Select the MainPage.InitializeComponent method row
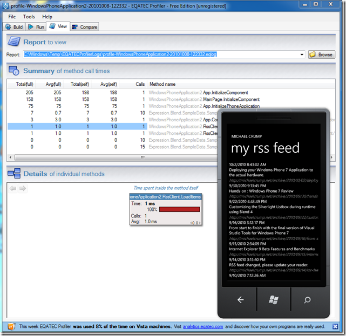 (x=171, y=99)
